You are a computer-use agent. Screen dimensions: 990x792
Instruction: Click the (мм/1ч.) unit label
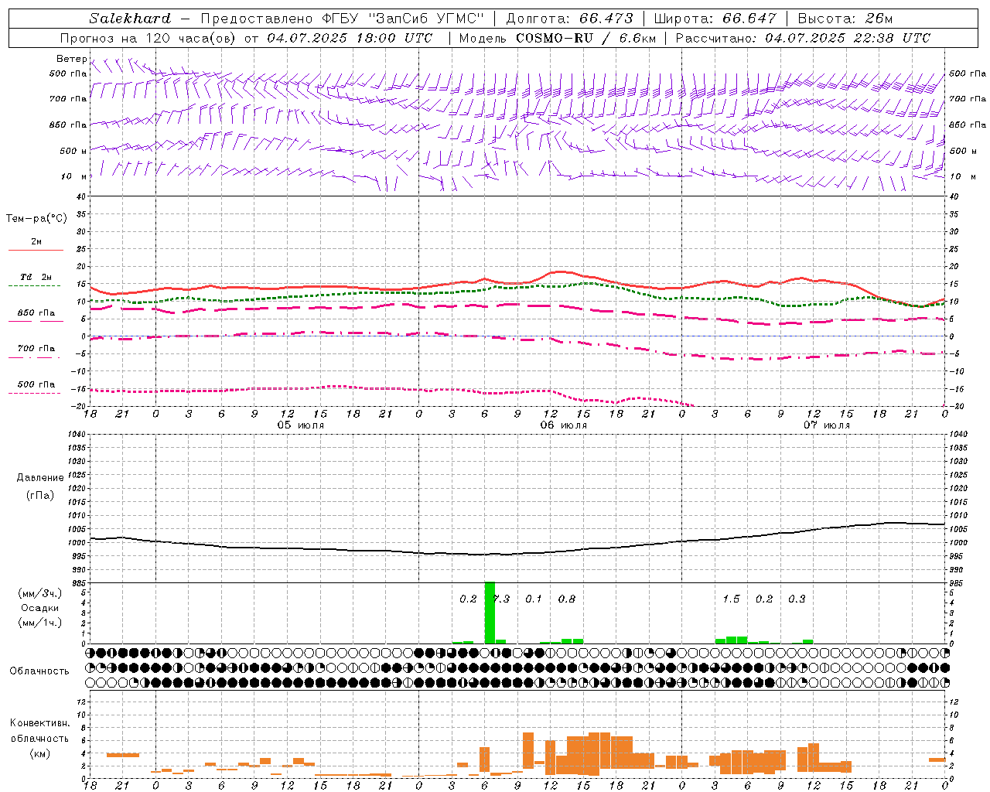pos(40,623)
